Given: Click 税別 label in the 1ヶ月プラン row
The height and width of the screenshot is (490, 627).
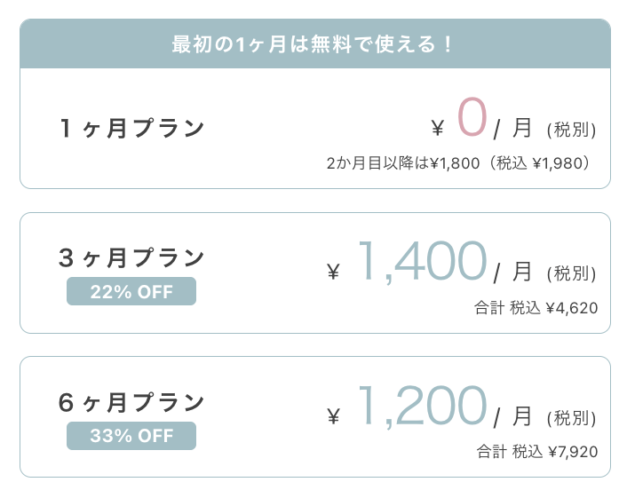Looking at the screenshot, I should point(572,130).
